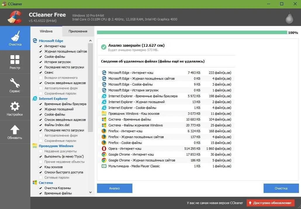Click the Firefox icon next to Firefox Cookie-файлы

point(104,143)
